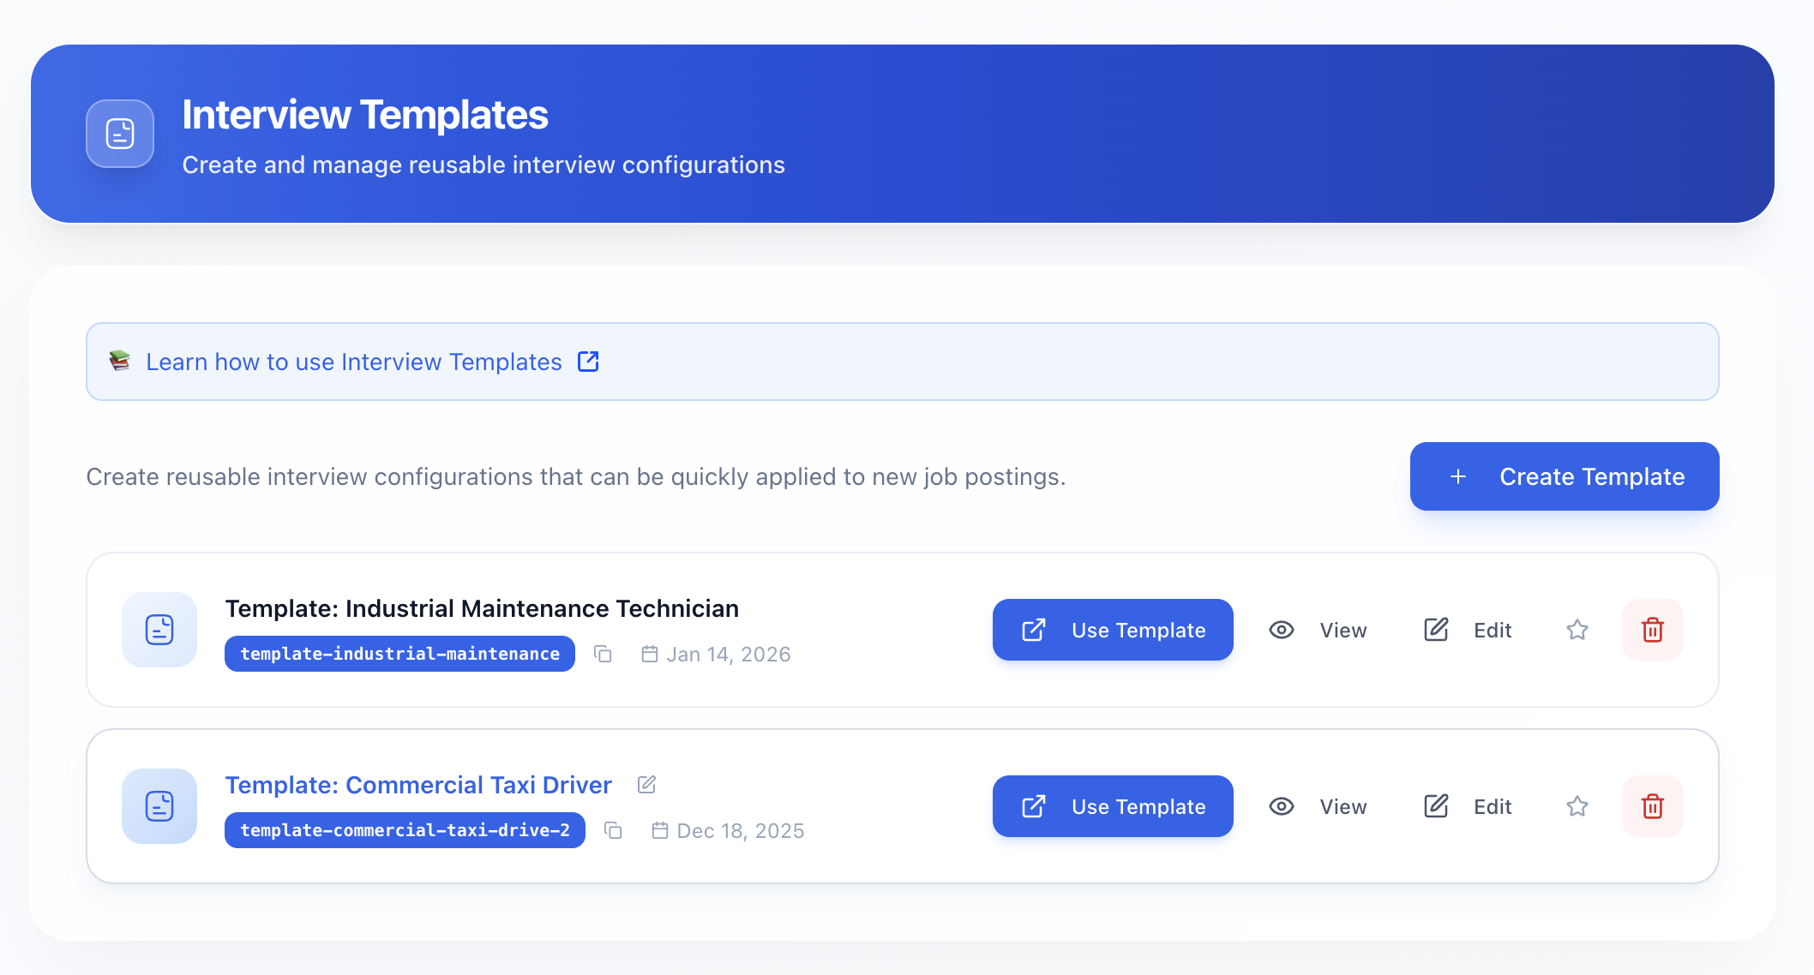The height and width of the screenshot is (975, 1814).
Task: Open Learn how to use Interview Templates link
Action: tap(354, 362)
